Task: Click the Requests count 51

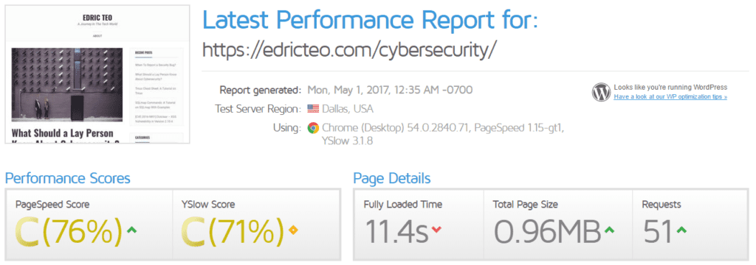Action: pos(658,230)
